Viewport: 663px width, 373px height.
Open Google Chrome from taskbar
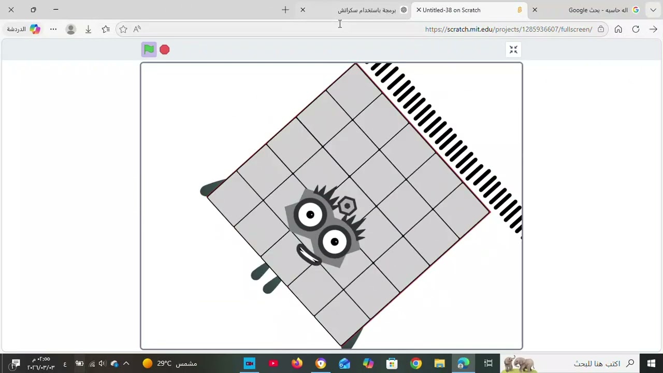click(416, 363)
